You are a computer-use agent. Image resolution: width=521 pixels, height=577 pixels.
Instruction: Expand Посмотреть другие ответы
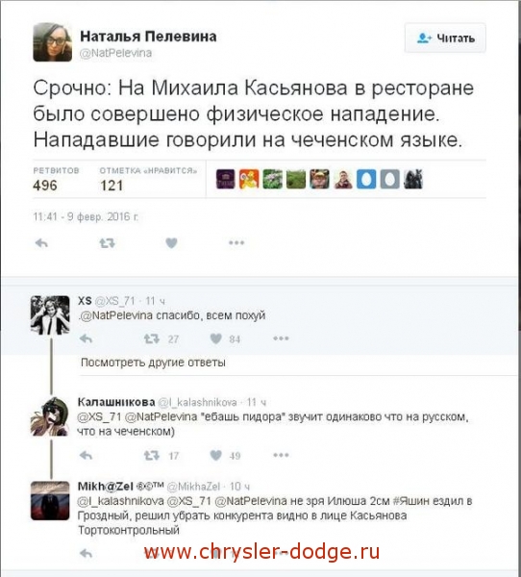pos(153,363)
